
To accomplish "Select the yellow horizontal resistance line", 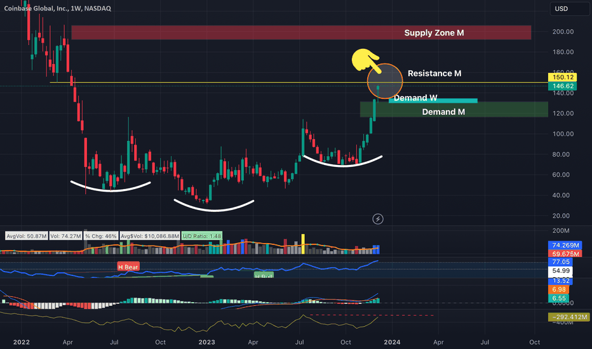I will [x=299, y=82].
